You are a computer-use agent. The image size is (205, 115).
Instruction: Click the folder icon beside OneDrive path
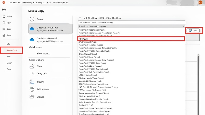85,18
